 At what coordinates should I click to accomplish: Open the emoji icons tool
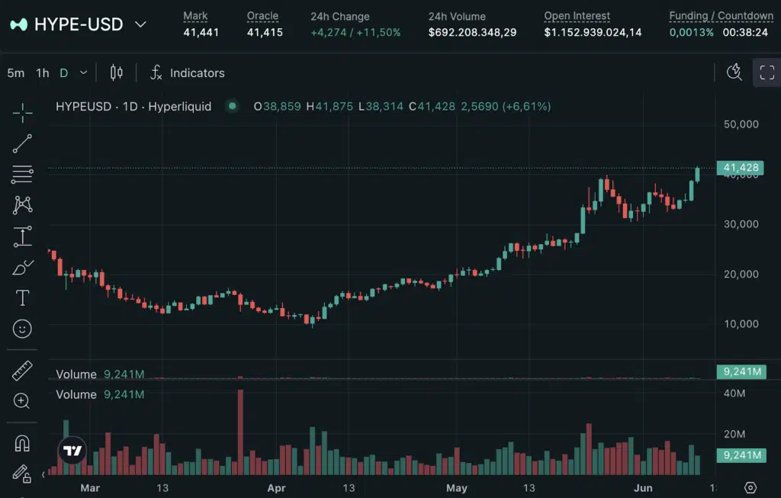[x=22, y=329]
